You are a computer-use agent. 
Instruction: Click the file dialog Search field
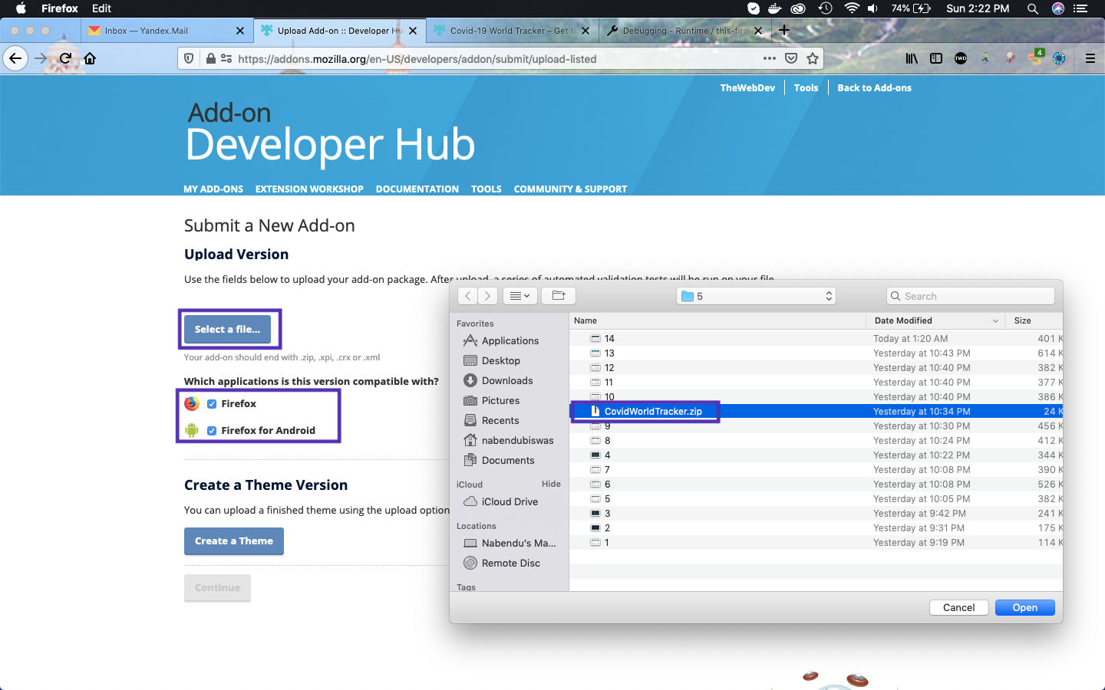971,296
